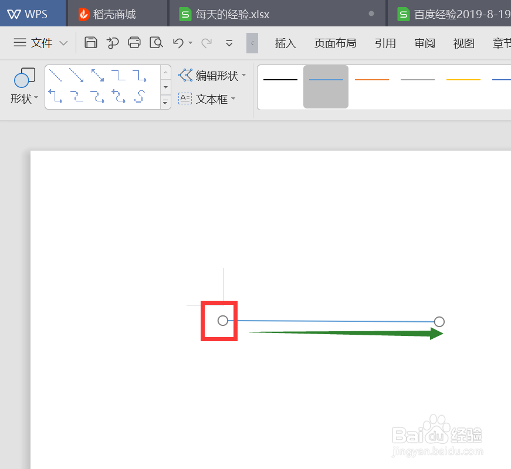Click the export to PDF icon
Viewport: 511px width, 469px height.
(113, 43)
